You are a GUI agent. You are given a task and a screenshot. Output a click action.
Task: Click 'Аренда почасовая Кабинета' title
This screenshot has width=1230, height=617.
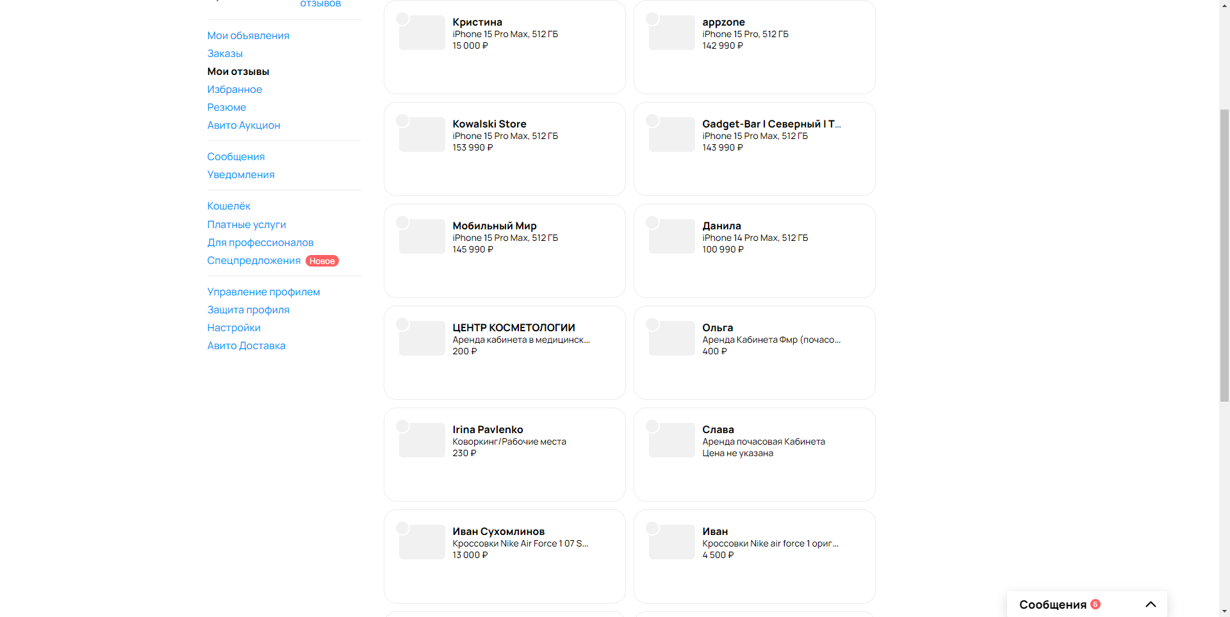[764, 441]
